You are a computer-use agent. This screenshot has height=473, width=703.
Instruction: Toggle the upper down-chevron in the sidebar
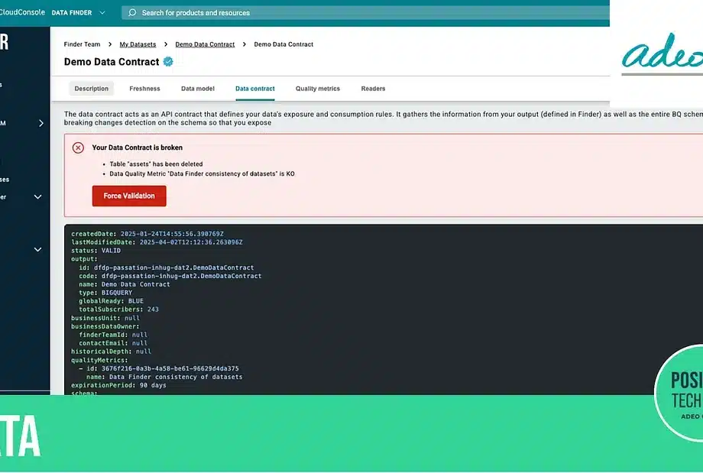[x=37, y=197]
